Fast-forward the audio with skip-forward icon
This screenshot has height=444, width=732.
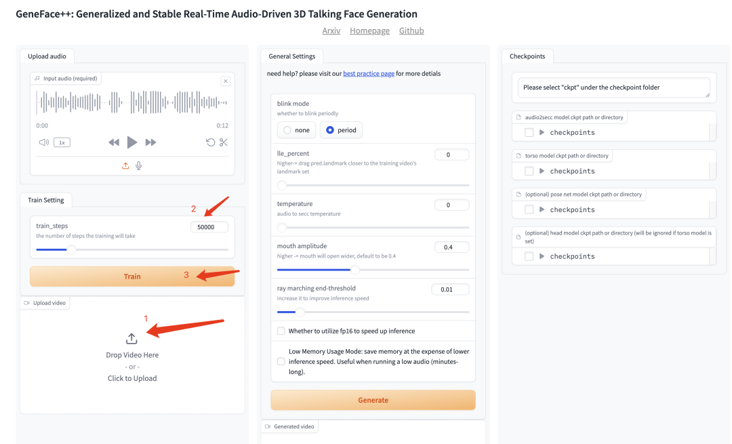coord(150,142)
